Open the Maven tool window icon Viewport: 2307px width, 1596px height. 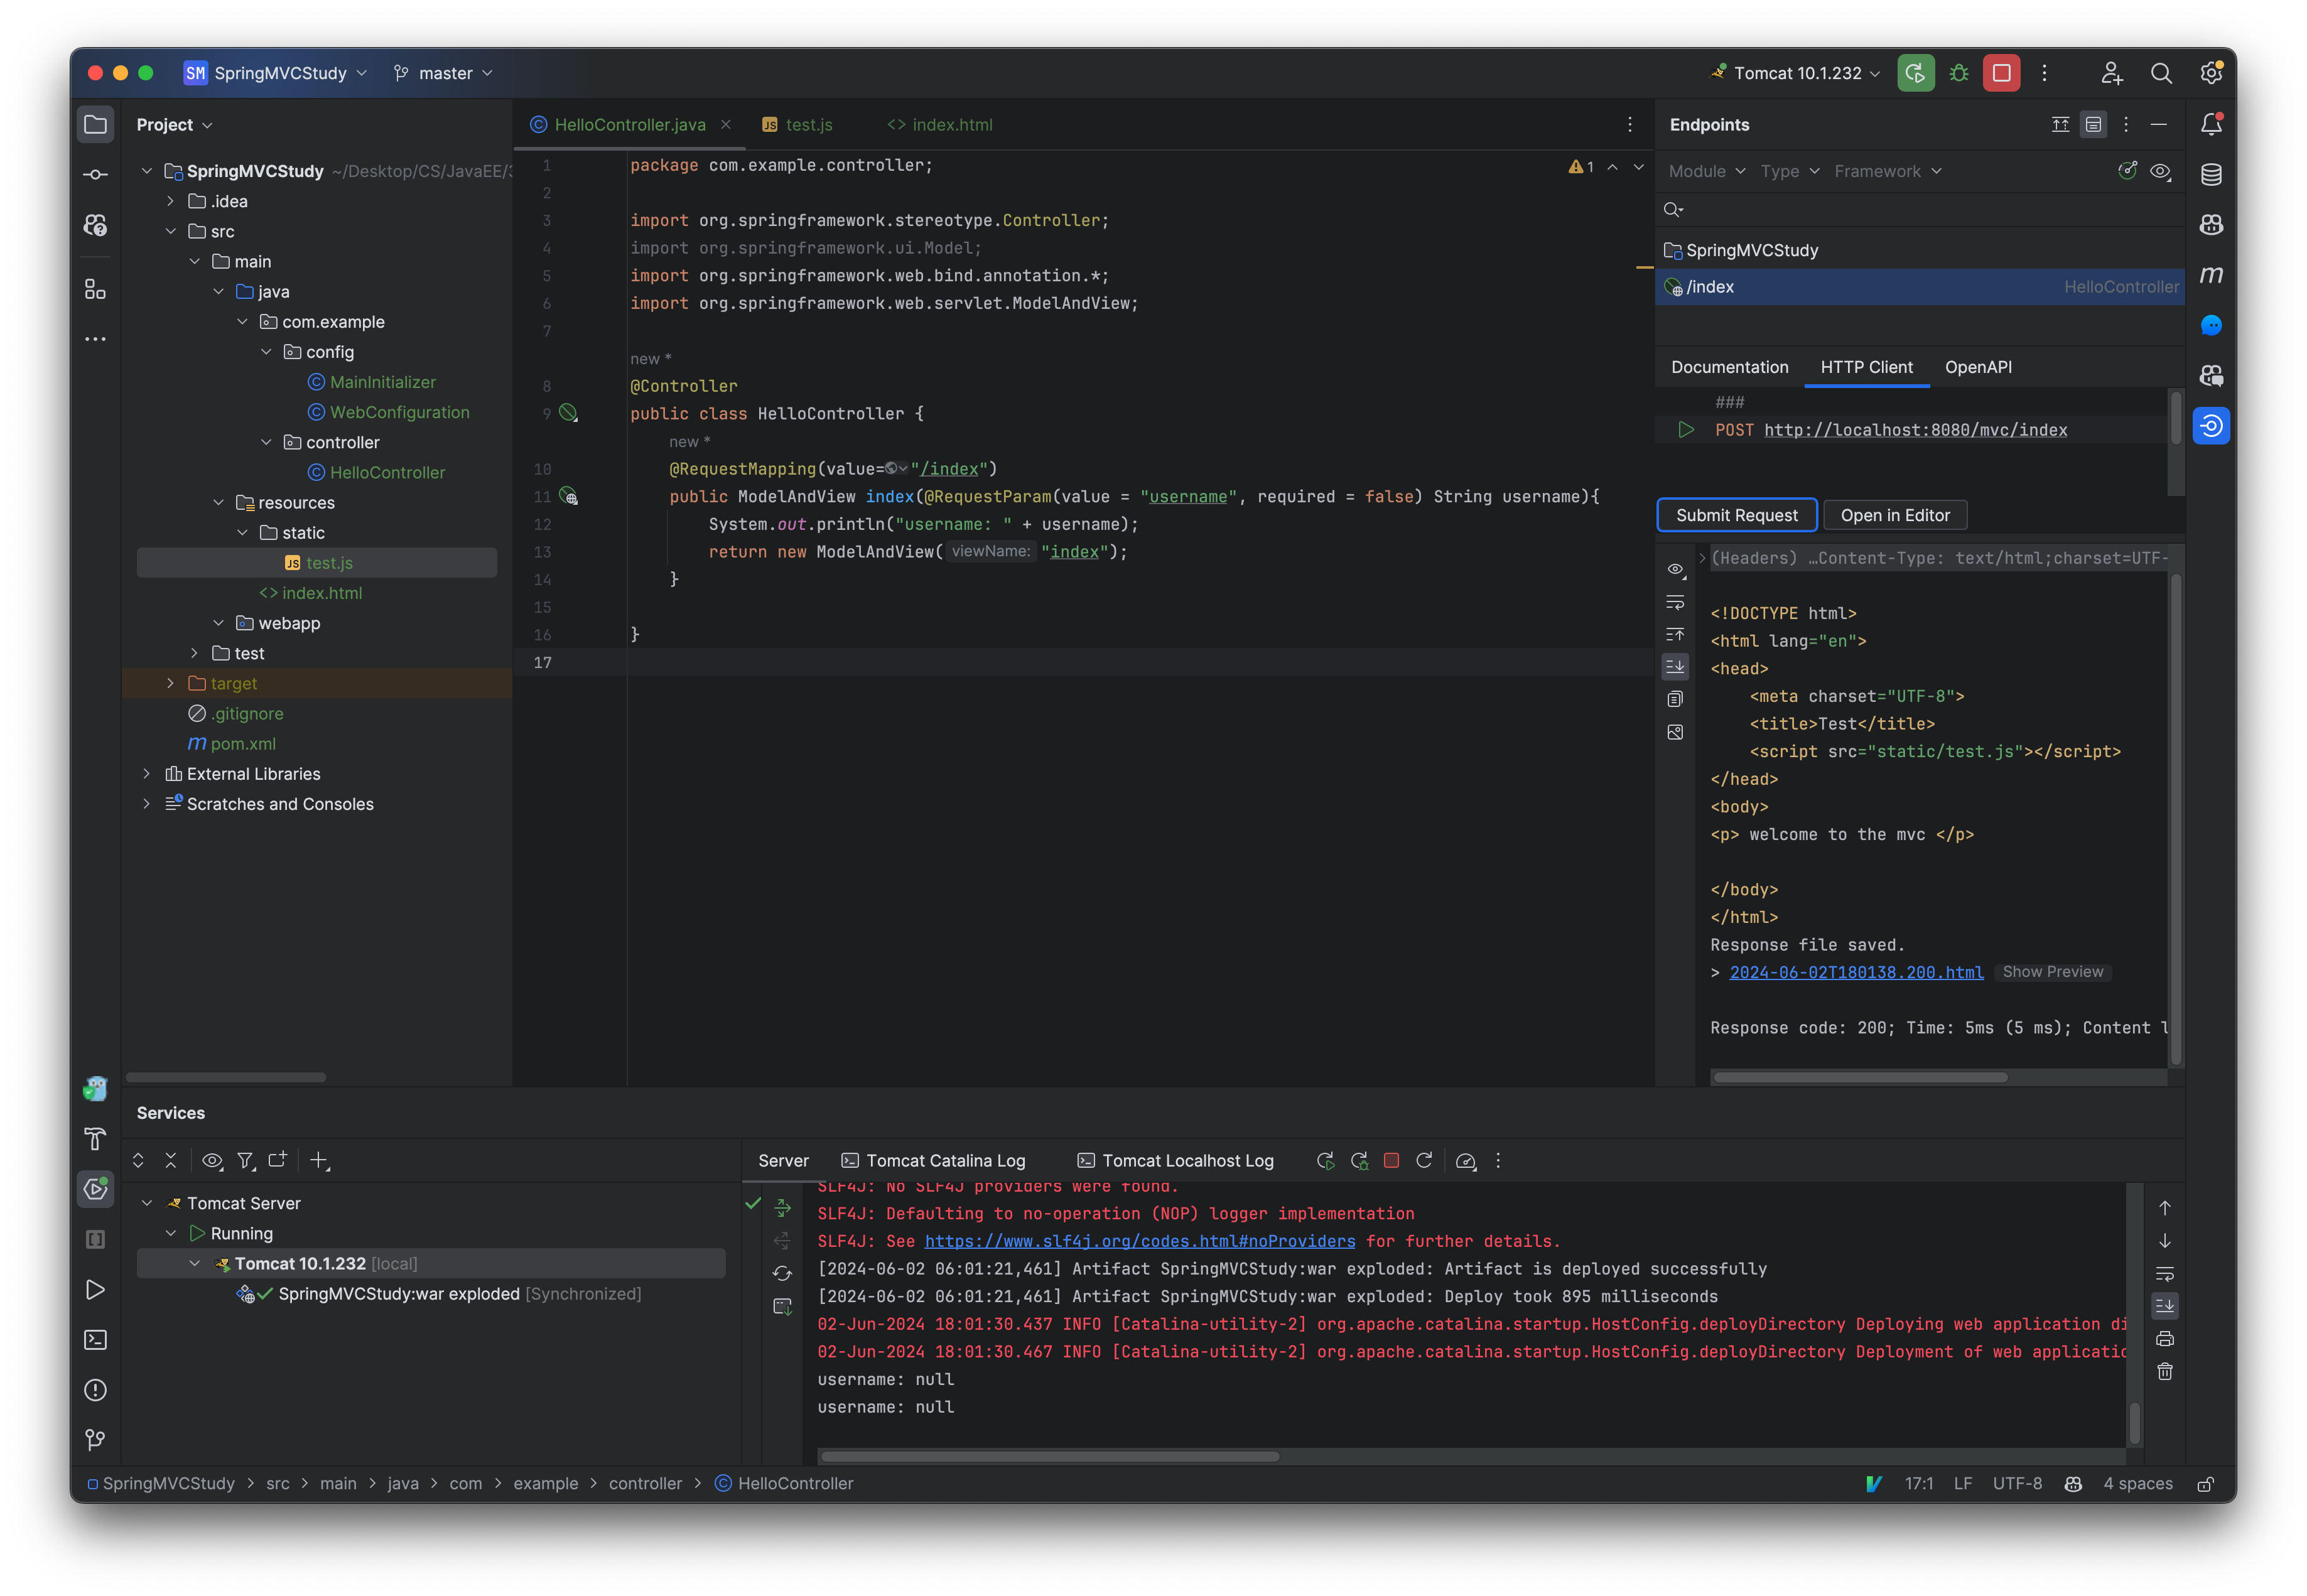[2211, 275]
